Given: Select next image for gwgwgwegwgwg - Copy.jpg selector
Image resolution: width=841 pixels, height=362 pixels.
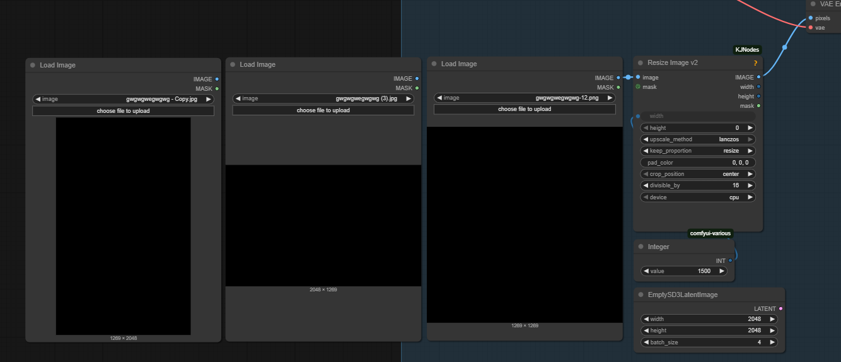Looking at the screenshot, I should coord(209,99).
